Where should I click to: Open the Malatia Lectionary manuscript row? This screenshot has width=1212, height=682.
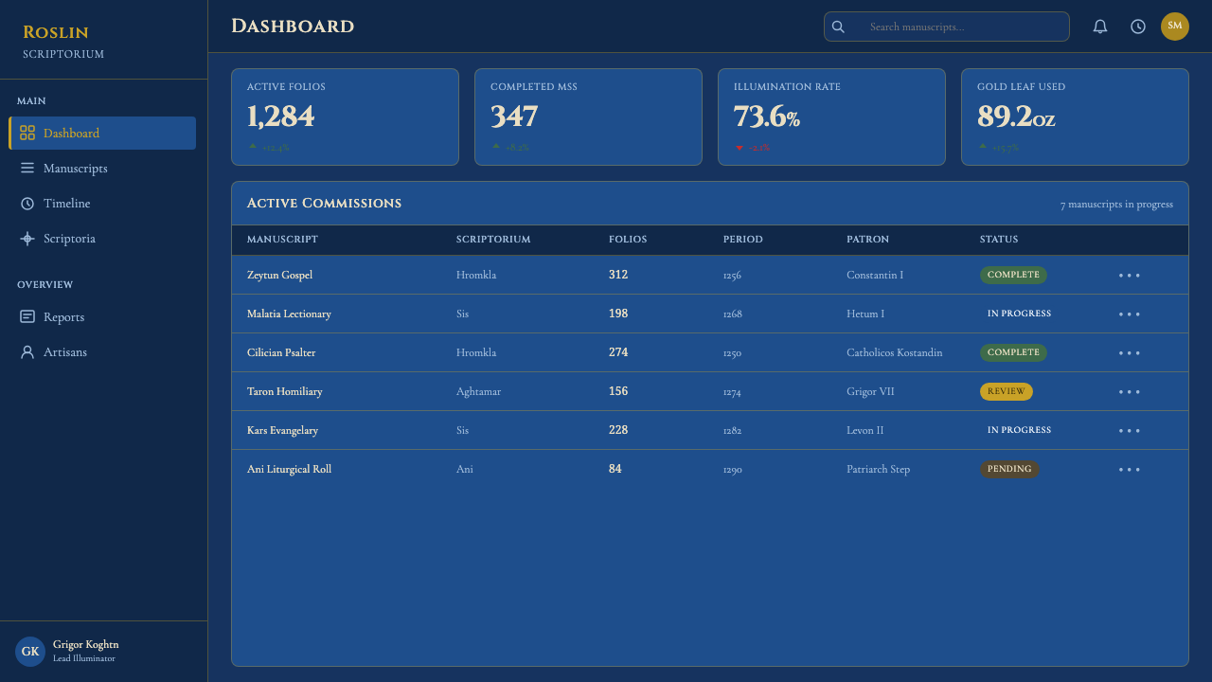710,314
